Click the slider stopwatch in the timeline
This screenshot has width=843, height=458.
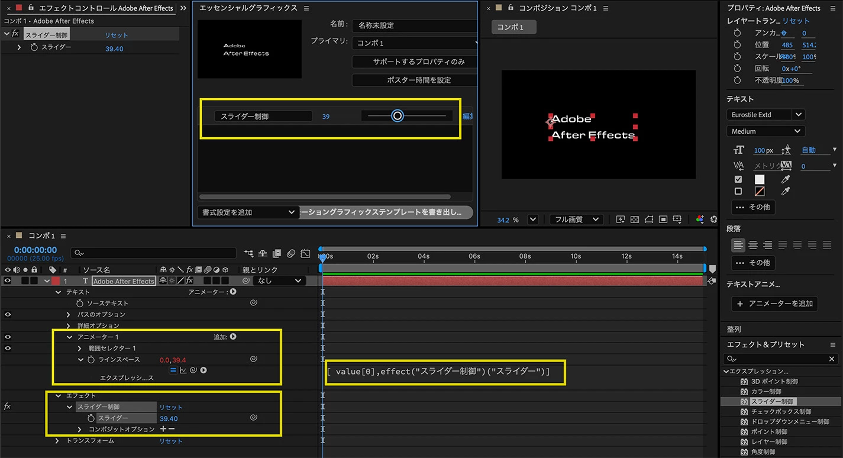pyautogui.click(x=91, y=418)
